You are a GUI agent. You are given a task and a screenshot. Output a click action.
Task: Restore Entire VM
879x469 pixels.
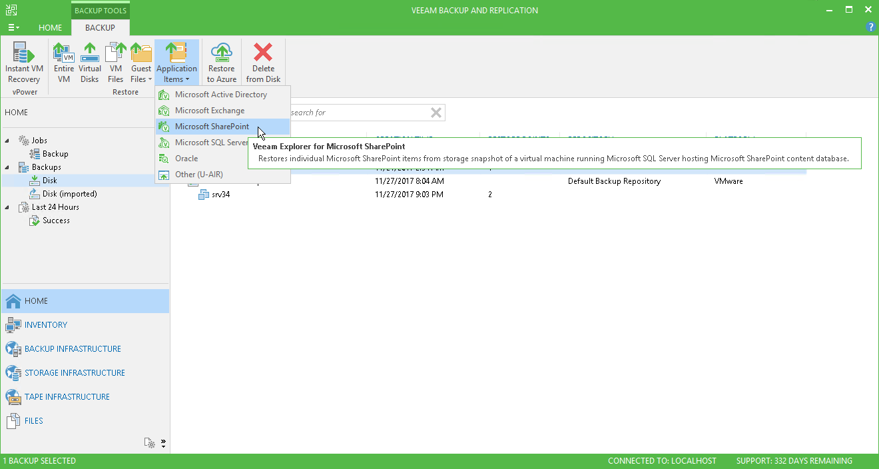point(64,63)
